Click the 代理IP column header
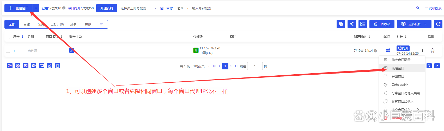 (x=198, y=36)
